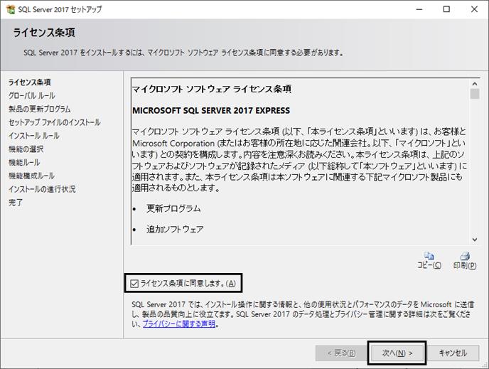Screen dimensions: 489x369
Task: Click the 更新プログラム bullet item
Action: [173, 208]
